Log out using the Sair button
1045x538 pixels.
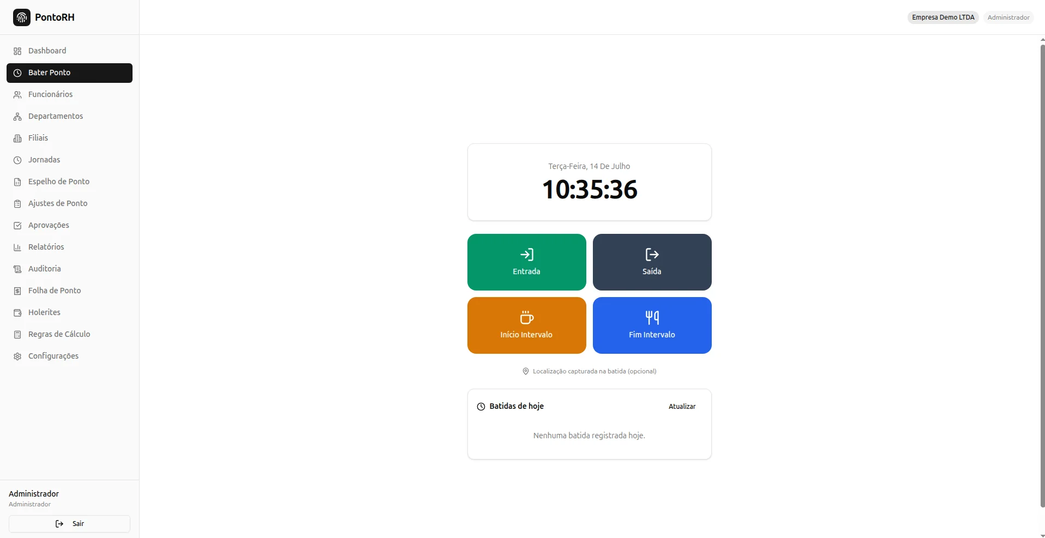pyautogui.click(x=69, y=524)
